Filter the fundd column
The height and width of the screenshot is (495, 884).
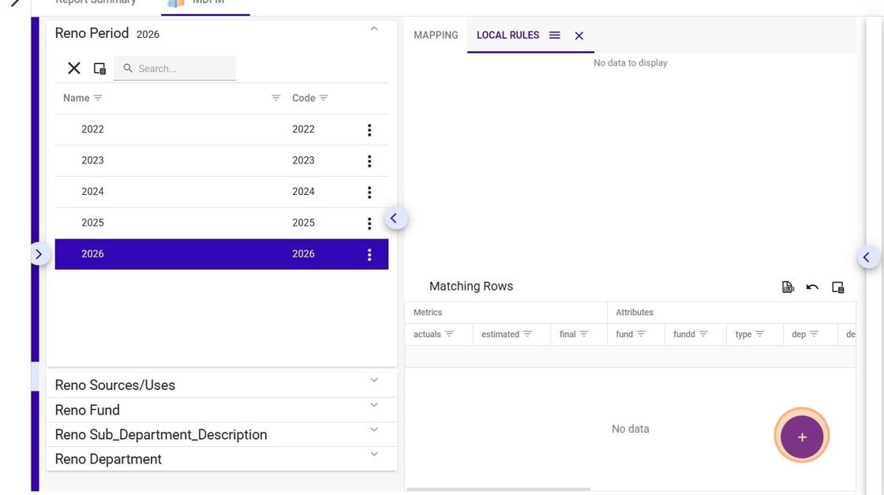pyautogui.click(x=703, y=334)
